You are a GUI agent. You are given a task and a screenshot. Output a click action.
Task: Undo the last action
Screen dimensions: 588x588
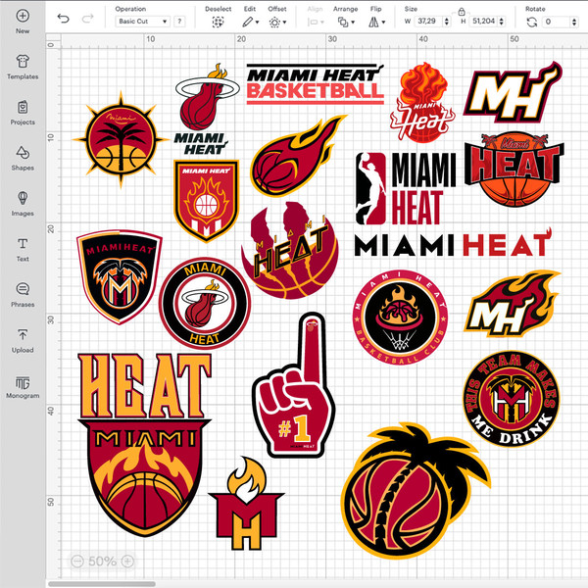[63, 19]
